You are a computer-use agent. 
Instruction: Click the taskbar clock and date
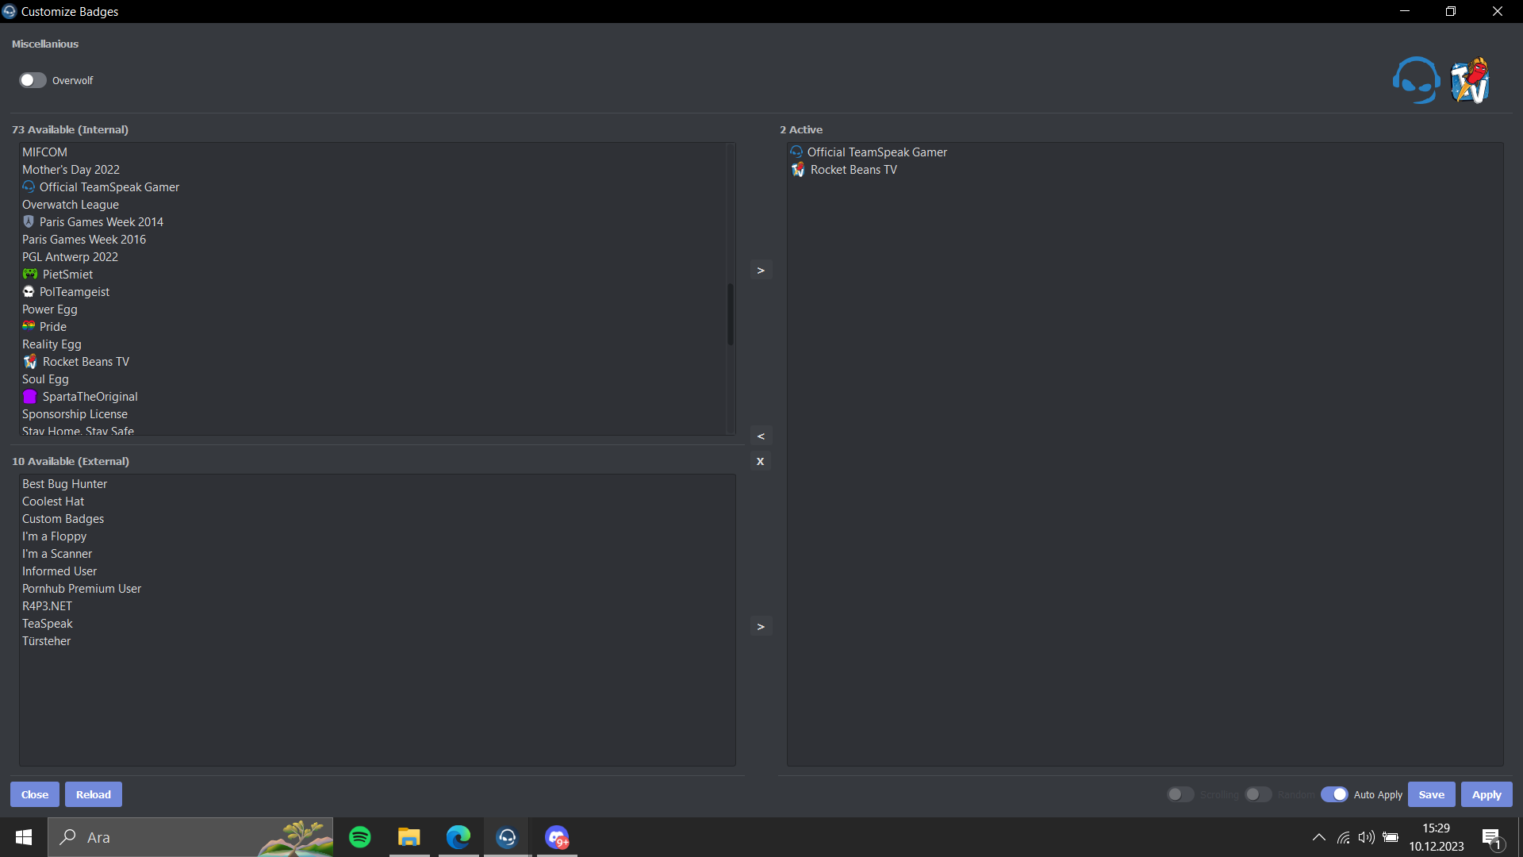[1437, 837]
